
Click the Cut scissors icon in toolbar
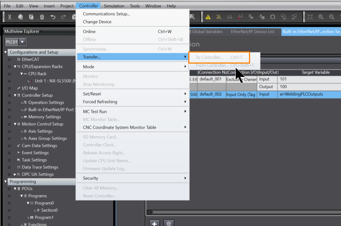(x=10, y=17)
